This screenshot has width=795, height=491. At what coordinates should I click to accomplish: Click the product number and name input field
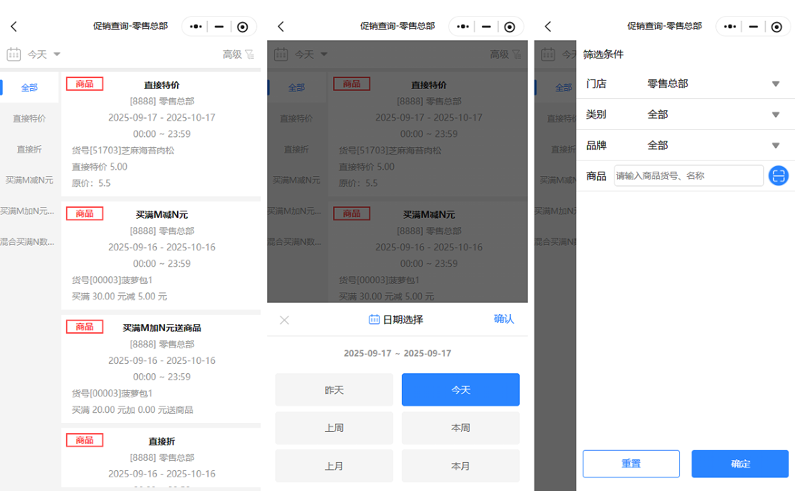pyautogui.click(x=688, y=176)
